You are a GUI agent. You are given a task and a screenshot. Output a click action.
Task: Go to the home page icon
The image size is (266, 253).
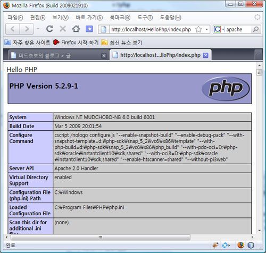tap(76, 29)
